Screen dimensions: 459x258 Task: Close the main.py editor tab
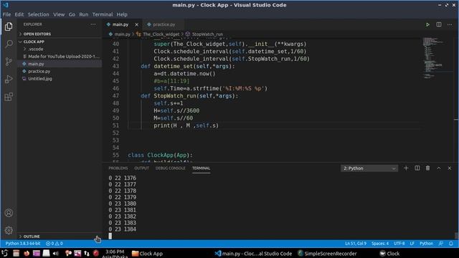136,24
